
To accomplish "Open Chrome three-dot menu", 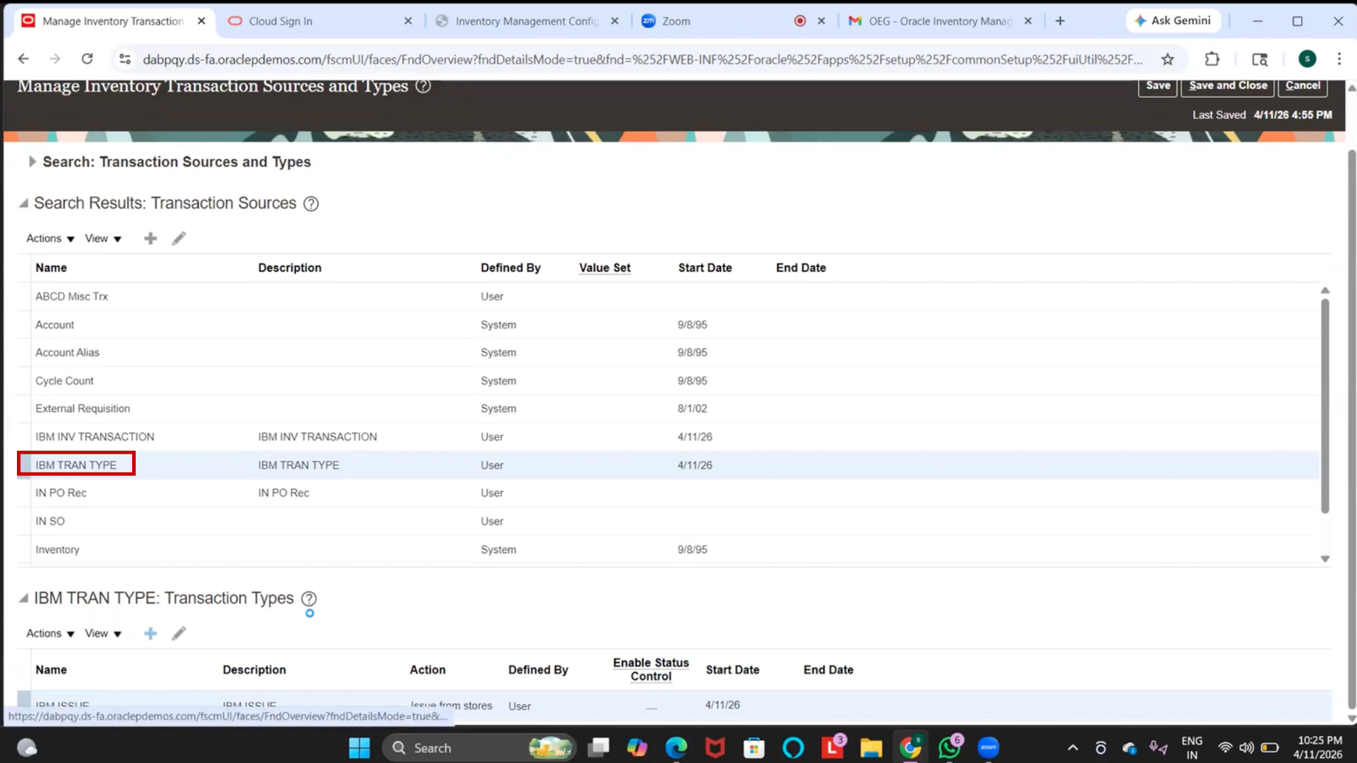I will click(1339, 59).
